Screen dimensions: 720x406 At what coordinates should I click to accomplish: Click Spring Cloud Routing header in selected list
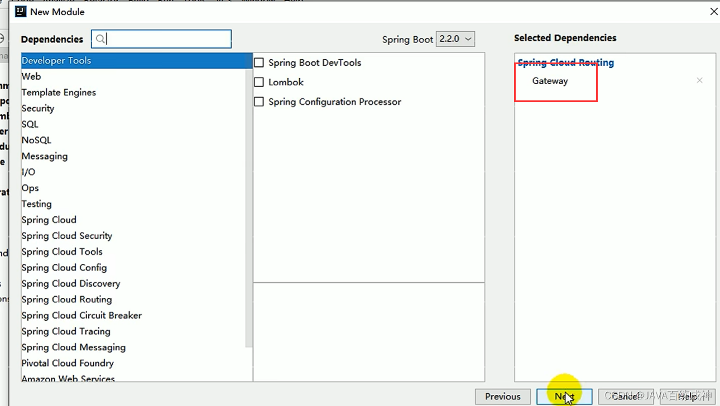(x=565, y=62)
